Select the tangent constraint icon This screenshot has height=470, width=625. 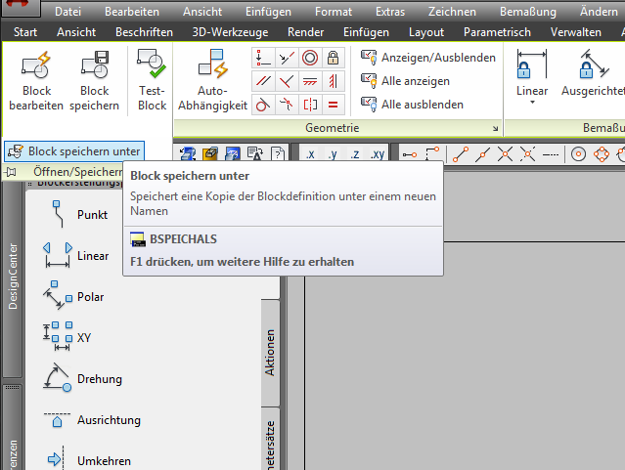click(263, 105)
